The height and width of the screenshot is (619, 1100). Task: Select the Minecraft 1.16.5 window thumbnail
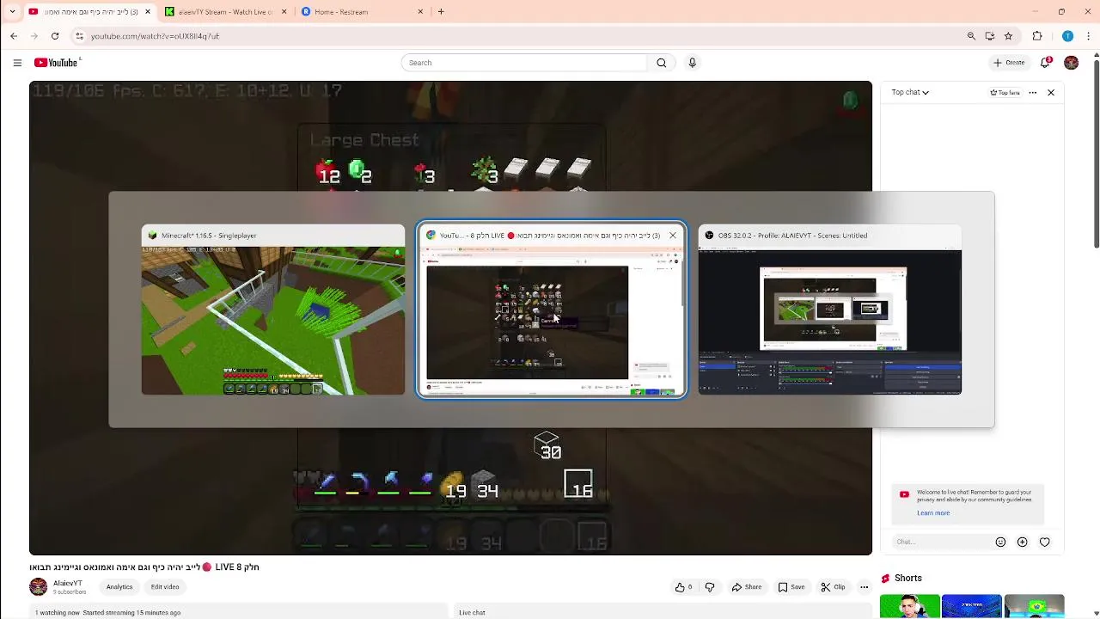273,310
